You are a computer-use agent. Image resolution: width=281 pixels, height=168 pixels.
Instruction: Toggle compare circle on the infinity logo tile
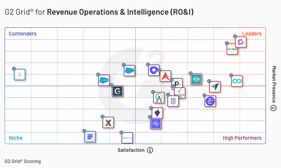point(231,75)
